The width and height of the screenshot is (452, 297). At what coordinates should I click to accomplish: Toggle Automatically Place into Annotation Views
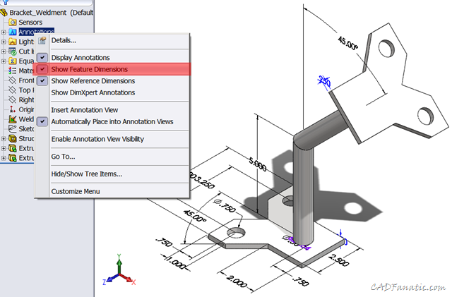(x=42, y=121)
